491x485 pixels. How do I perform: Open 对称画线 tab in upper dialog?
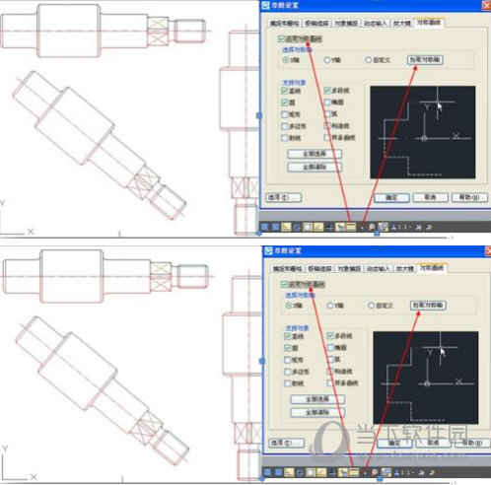pyautogui.click(x=429, y=23)
